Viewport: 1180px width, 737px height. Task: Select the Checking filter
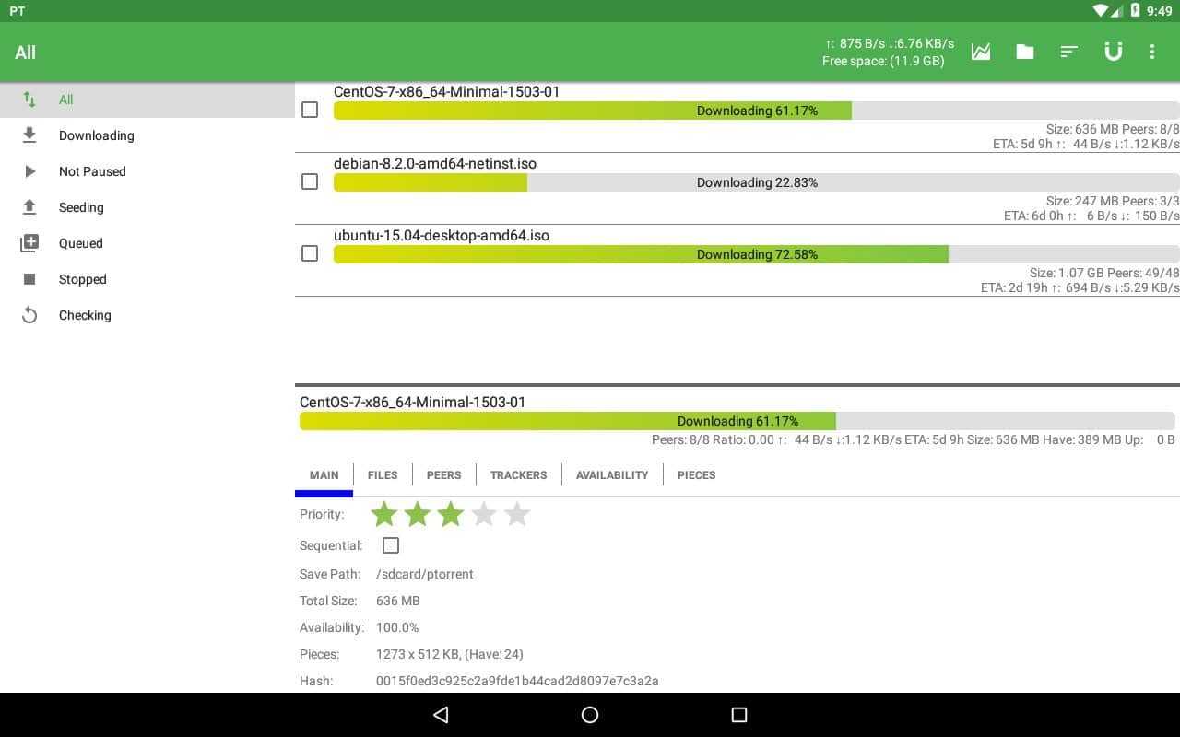click(85, 315)
